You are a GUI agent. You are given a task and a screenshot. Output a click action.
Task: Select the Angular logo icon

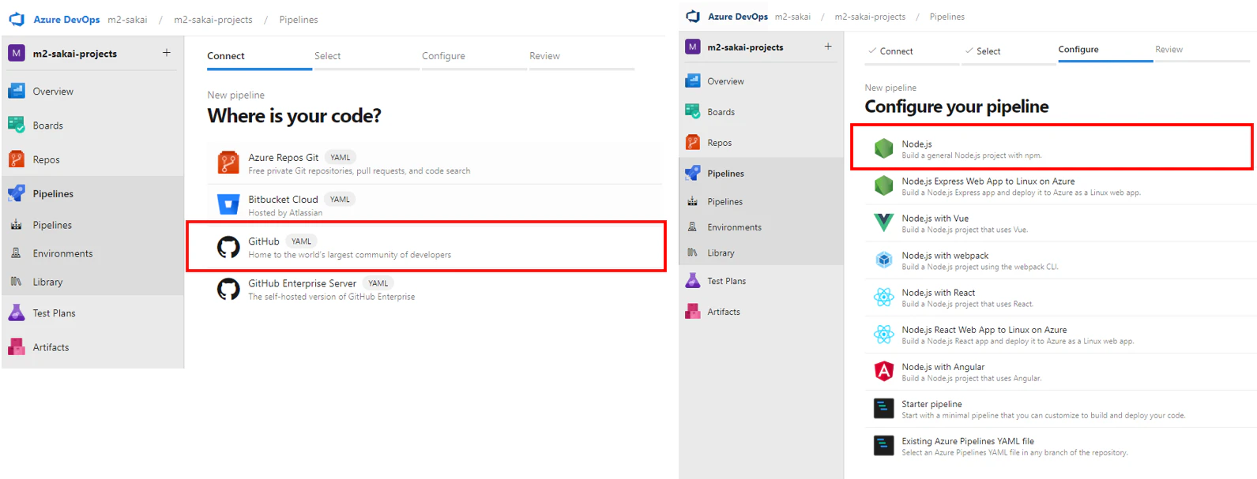(883, 371)
